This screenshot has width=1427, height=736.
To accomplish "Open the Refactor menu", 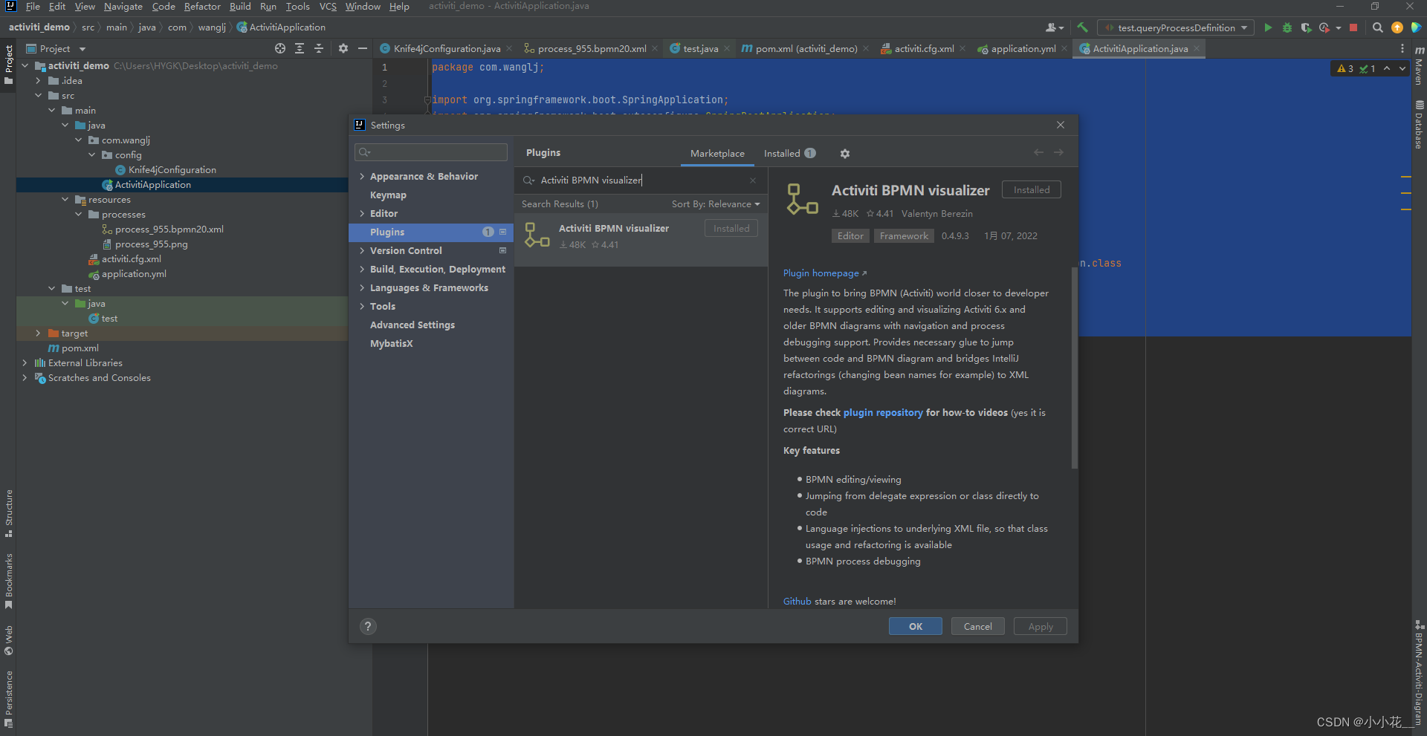I will click(202, 7).
